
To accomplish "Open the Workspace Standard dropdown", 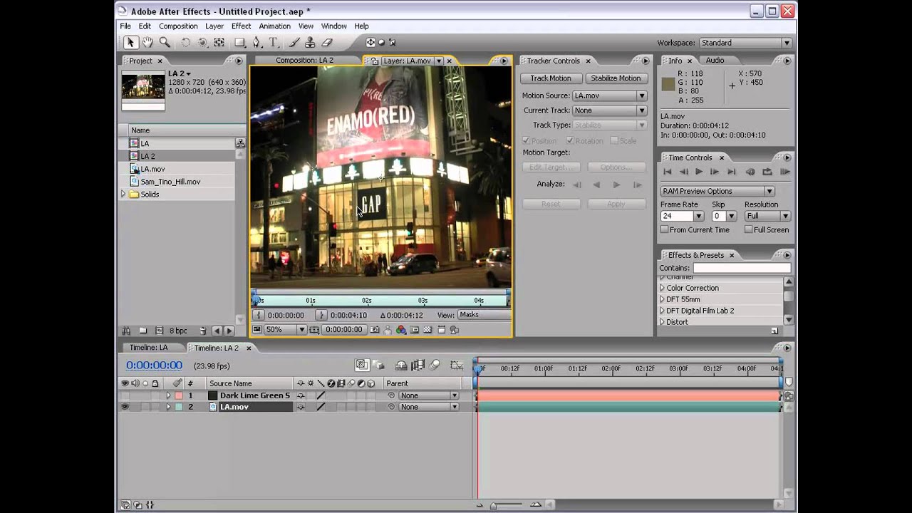I will [x=745, y=43].
